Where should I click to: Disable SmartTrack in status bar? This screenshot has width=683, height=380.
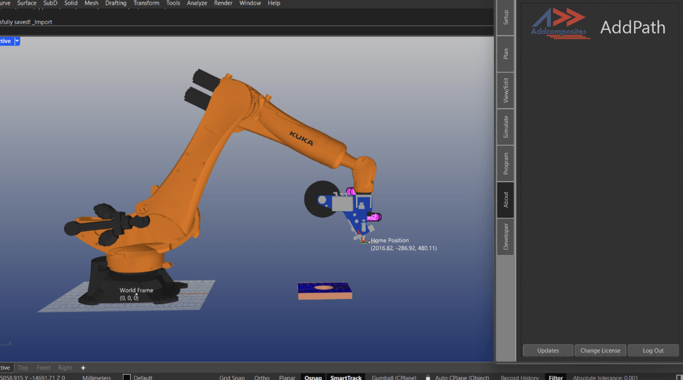346,377
